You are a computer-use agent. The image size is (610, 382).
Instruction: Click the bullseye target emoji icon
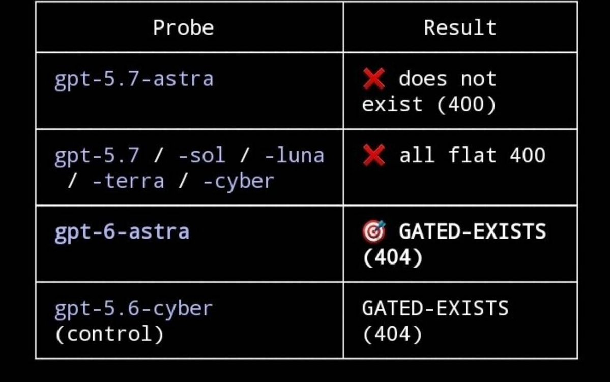(x=374, y=231)
